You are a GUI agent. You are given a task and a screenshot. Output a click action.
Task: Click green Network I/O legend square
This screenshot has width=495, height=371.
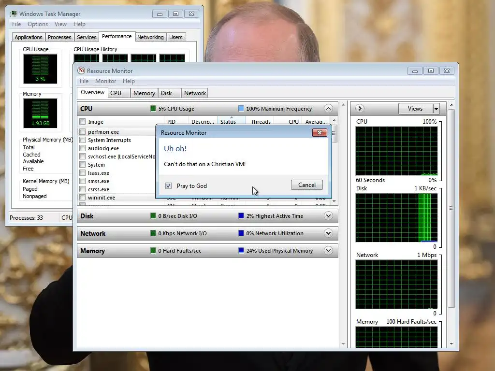tap(153, 233)
